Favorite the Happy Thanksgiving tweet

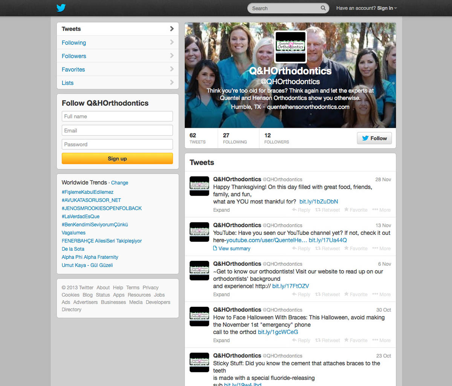pyautogui.click(x=356, y=210)
